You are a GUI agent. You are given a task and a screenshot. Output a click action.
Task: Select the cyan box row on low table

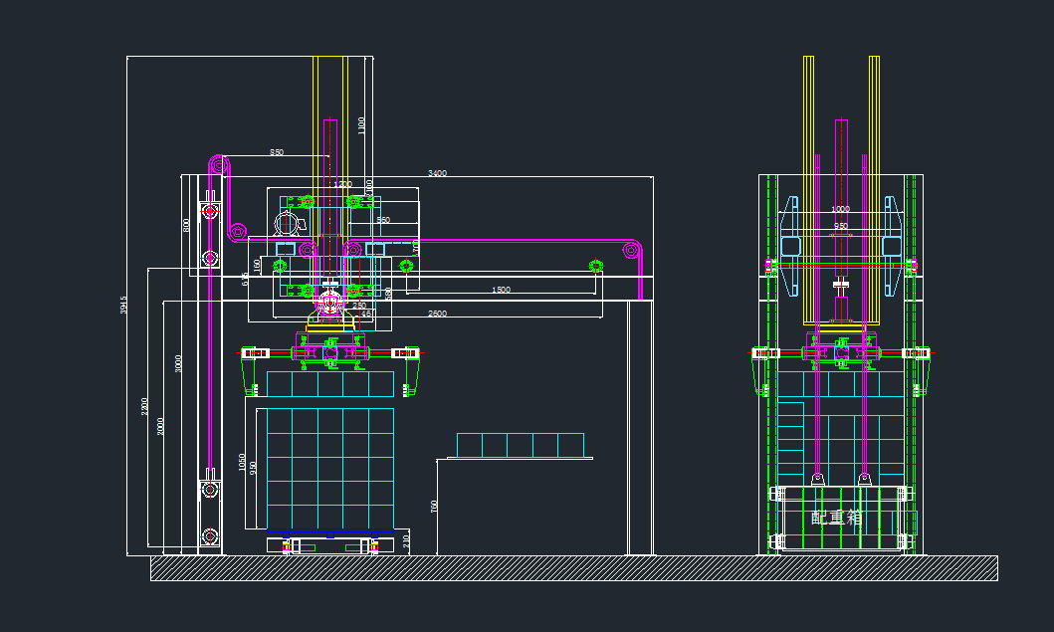point(520,445)
